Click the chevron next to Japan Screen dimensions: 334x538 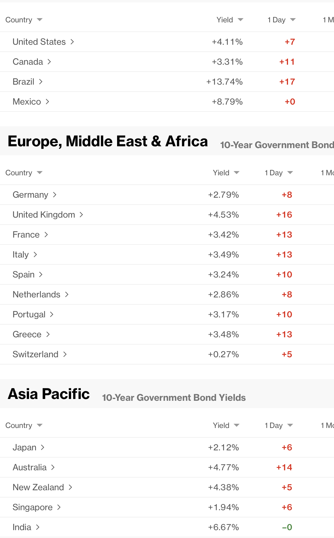[x=43, y=447]
